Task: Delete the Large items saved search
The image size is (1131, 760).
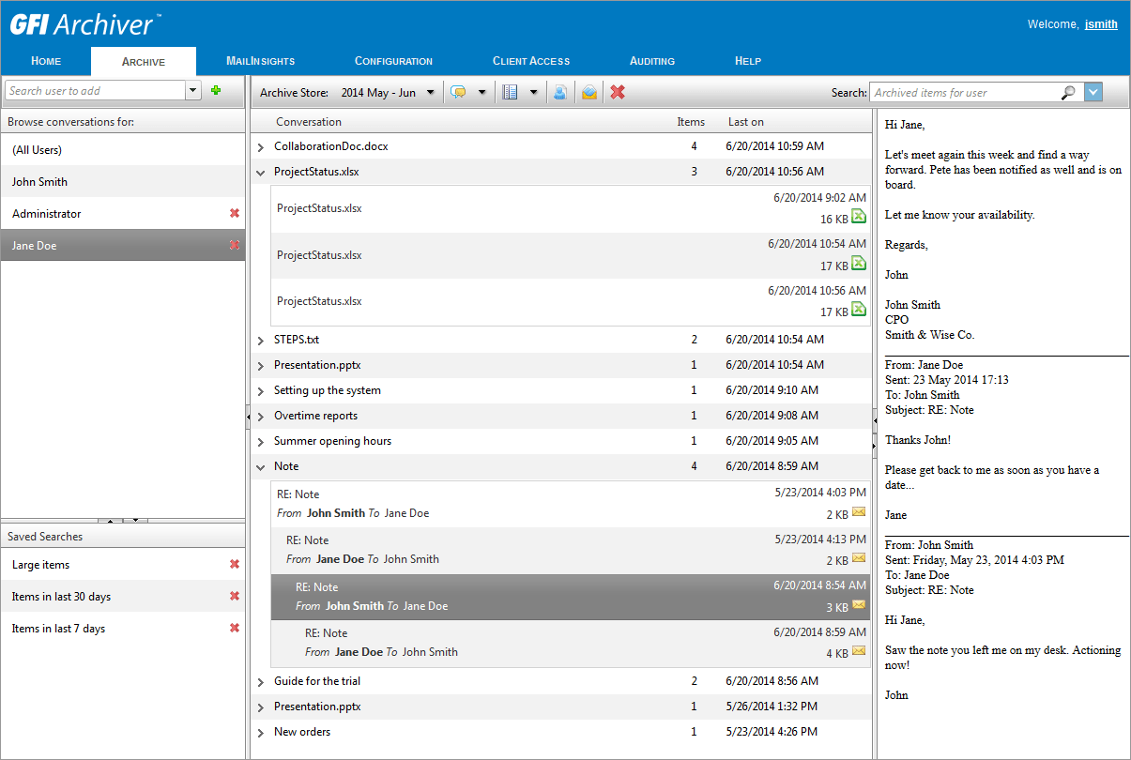Action: coord(234,564)
